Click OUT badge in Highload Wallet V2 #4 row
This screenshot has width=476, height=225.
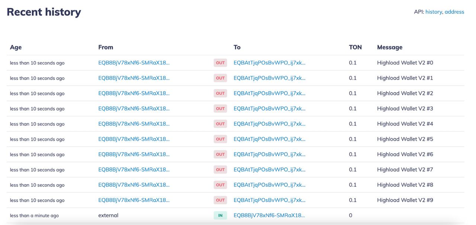tap(220, 124)
